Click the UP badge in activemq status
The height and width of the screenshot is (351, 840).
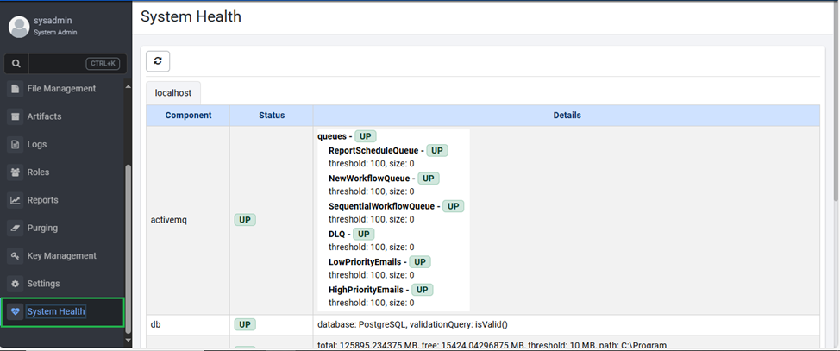click(245, 220)
